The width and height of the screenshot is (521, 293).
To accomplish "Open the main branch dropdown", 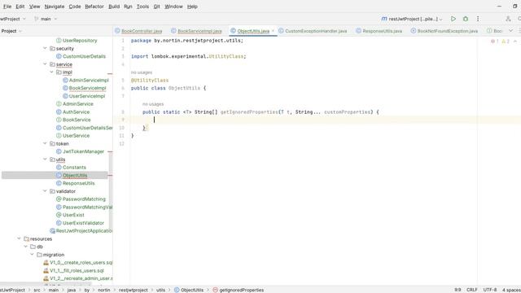I will pyautogui.click(x=46, y=19).
